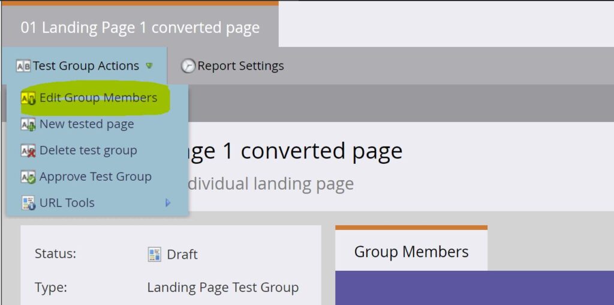Click the New tested page plus icon
This screenshot has height=305, width=614.
tap(28, 124)
